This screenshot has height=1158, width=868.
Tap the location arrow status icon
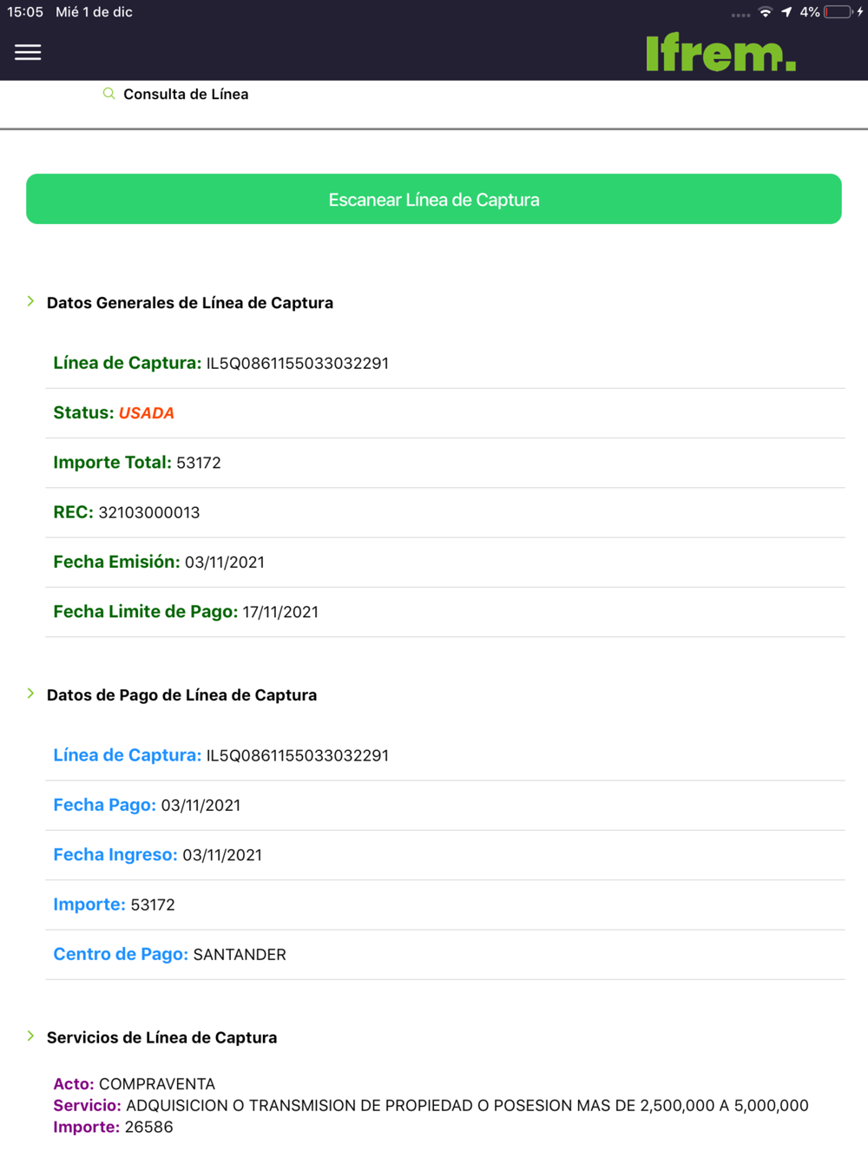click(x=786, y=12)
